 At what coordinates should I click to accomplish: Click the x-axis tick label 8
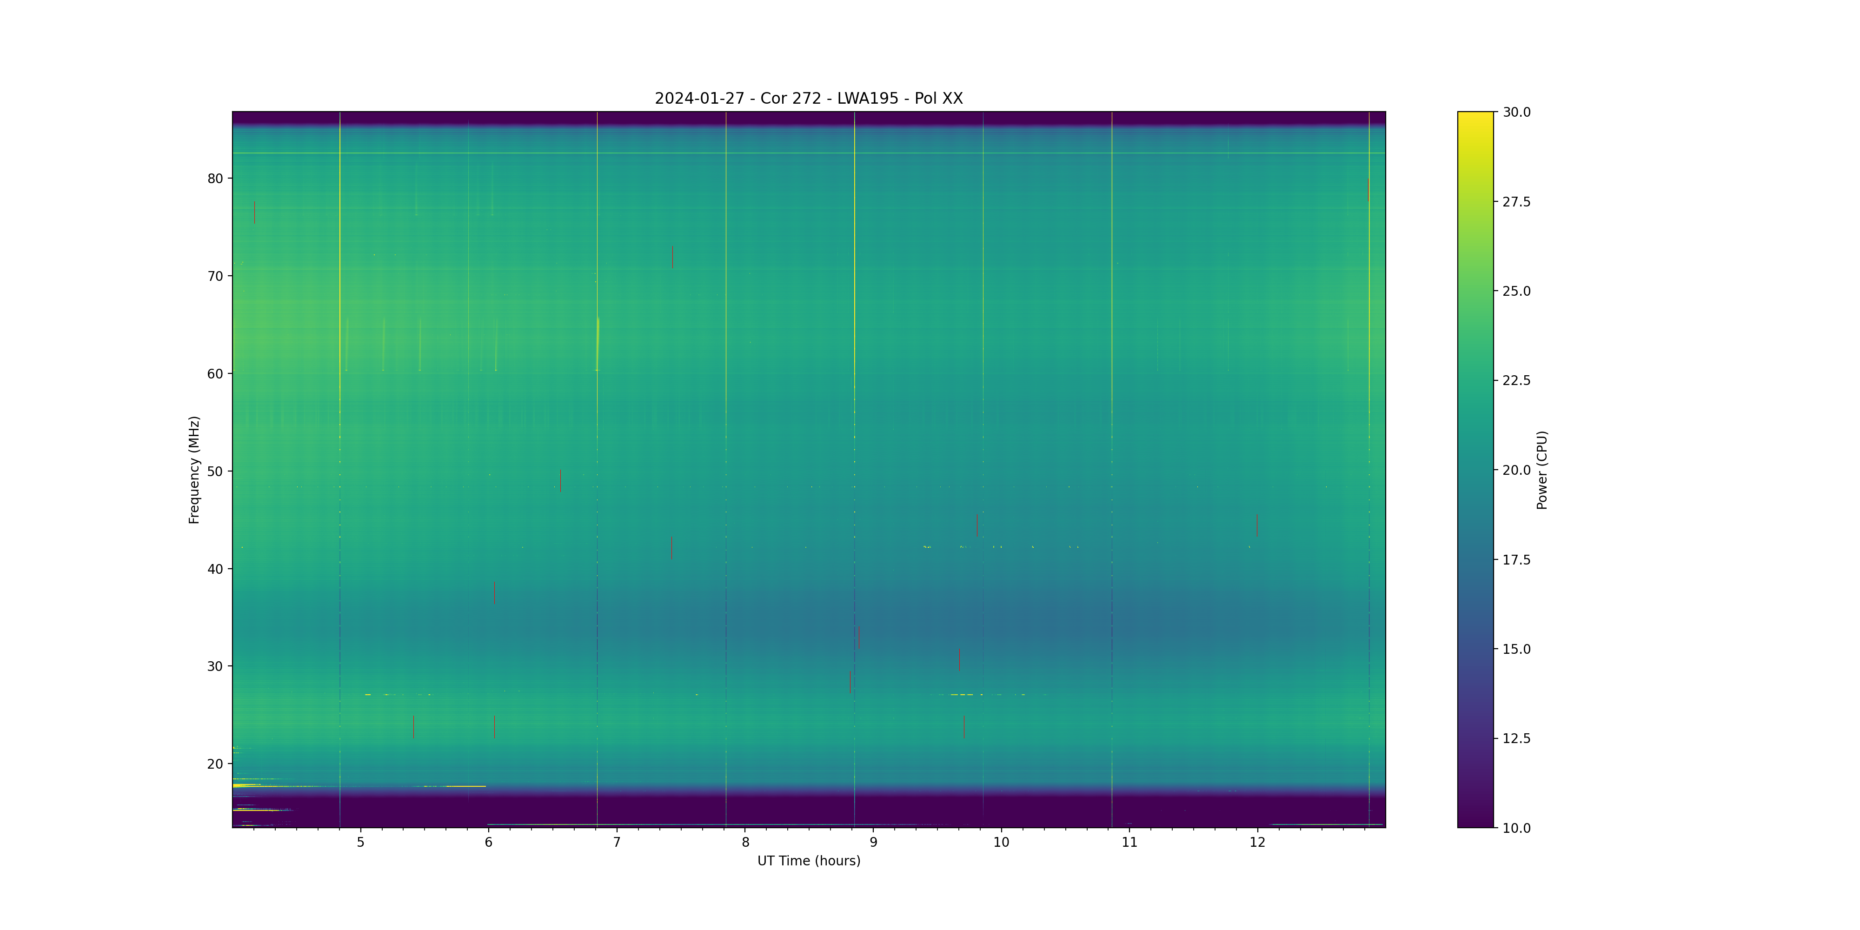(x=745, y=843)
